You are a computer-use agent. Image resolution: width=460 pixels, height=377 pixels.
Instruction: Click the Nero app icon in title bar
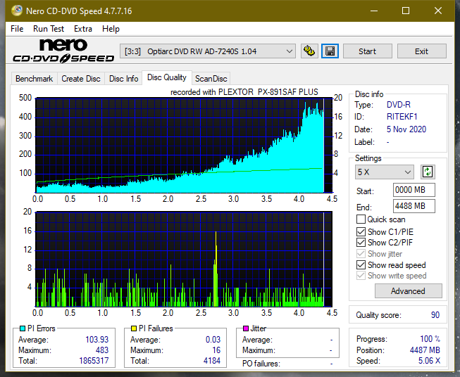[x=17, y=11]
